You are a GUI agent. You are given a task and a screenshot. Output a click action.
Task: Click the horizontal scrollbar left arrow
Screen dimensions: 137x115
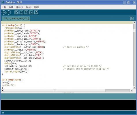click(x=3, y=91)
